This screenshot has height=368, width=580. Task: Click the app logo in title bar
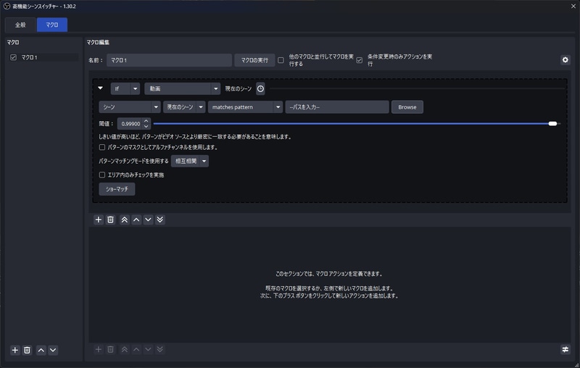(7, 7)
